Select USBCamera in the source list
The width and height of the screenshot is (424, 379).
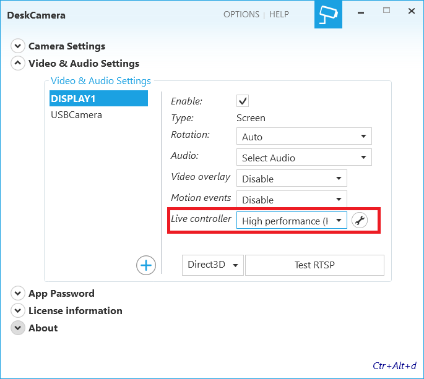(77, 115)
